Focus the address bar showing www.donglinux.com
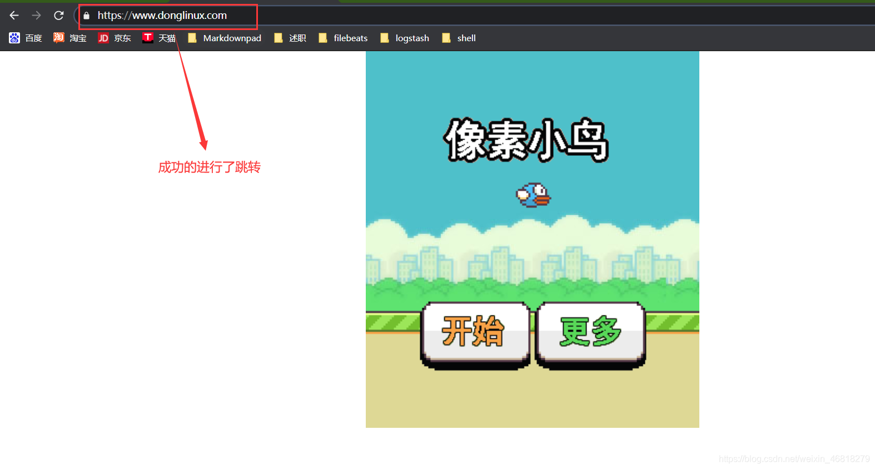 click(475, 16)
